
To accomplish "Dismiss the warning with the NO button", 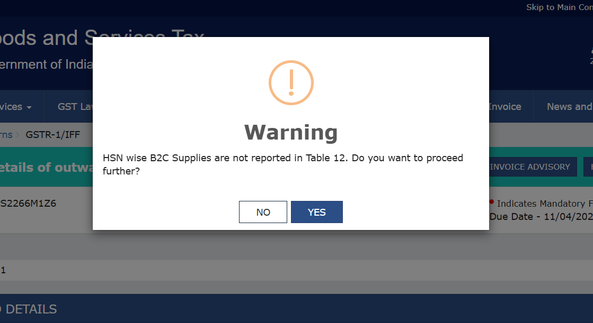I will click(x=263, y=212).
